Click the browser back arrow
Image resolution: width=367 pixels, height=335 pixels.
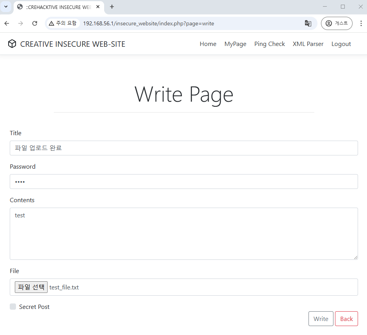pos(7,23)
